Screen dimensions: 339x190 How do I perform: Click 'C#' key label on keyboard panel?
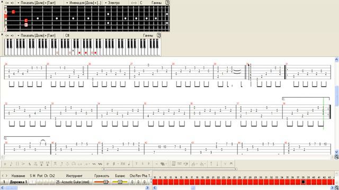click(x=67, y=35)
